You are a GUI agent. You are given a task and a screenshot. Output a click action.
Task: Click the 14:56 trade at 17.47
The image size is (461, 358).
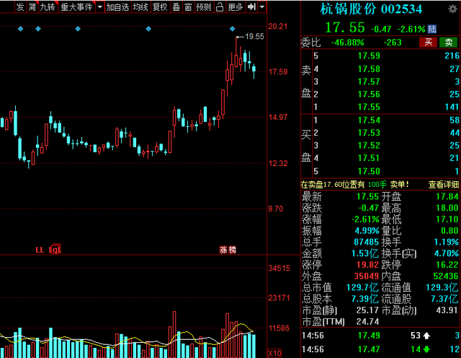(381, 349)
